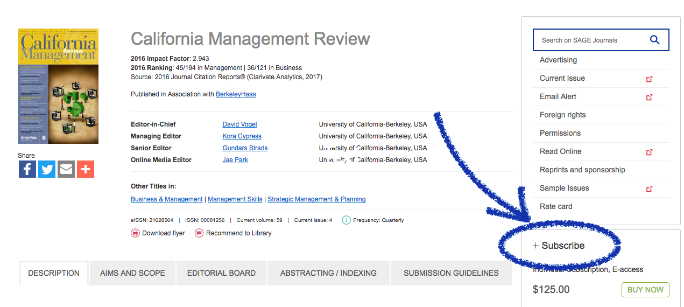The image size is (684, 307).
Task: Click the eISSN 21628564 text
Action: coord(152,220)
